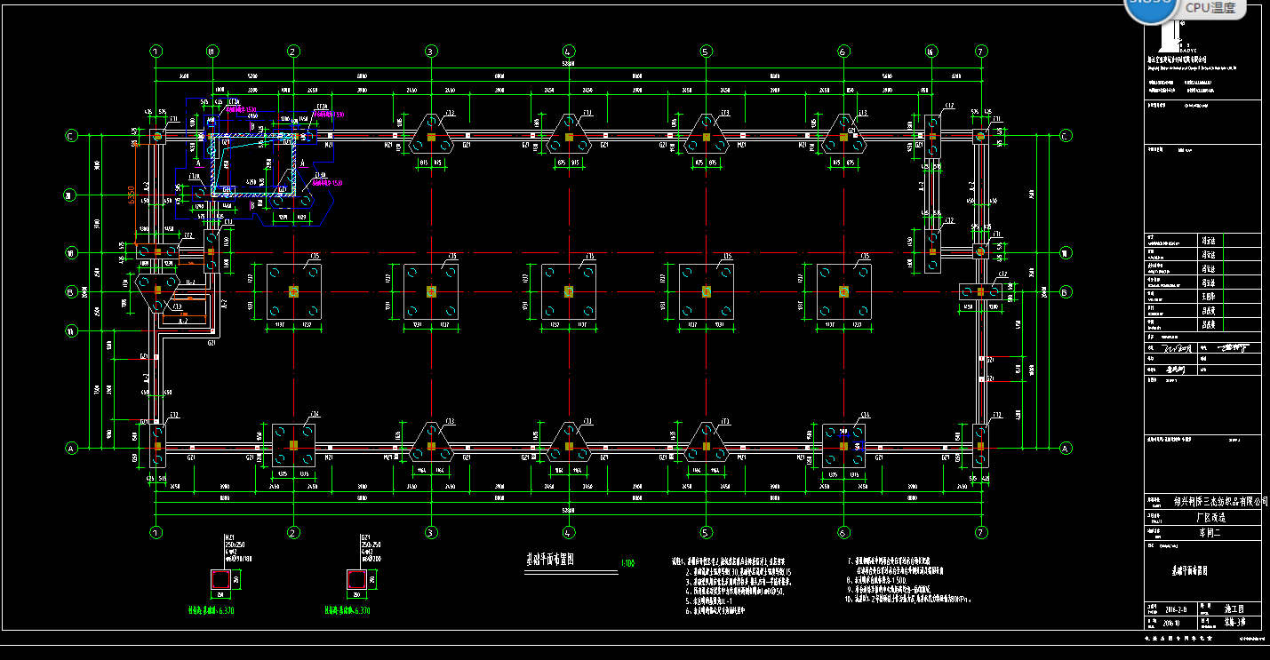Click the 2016.10 cell in title block
Viewport: 1270px width, 660px height.
click(1173, 624)
